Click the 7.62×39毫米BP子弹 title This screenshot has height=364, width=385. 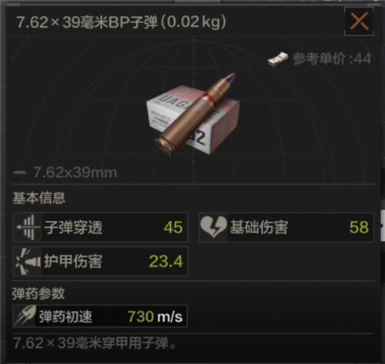(87, 22)
